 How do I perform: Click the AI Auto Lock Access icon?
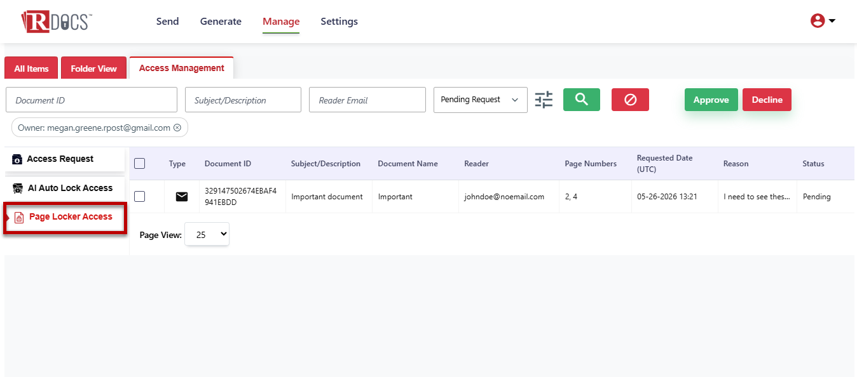[18, 188]
